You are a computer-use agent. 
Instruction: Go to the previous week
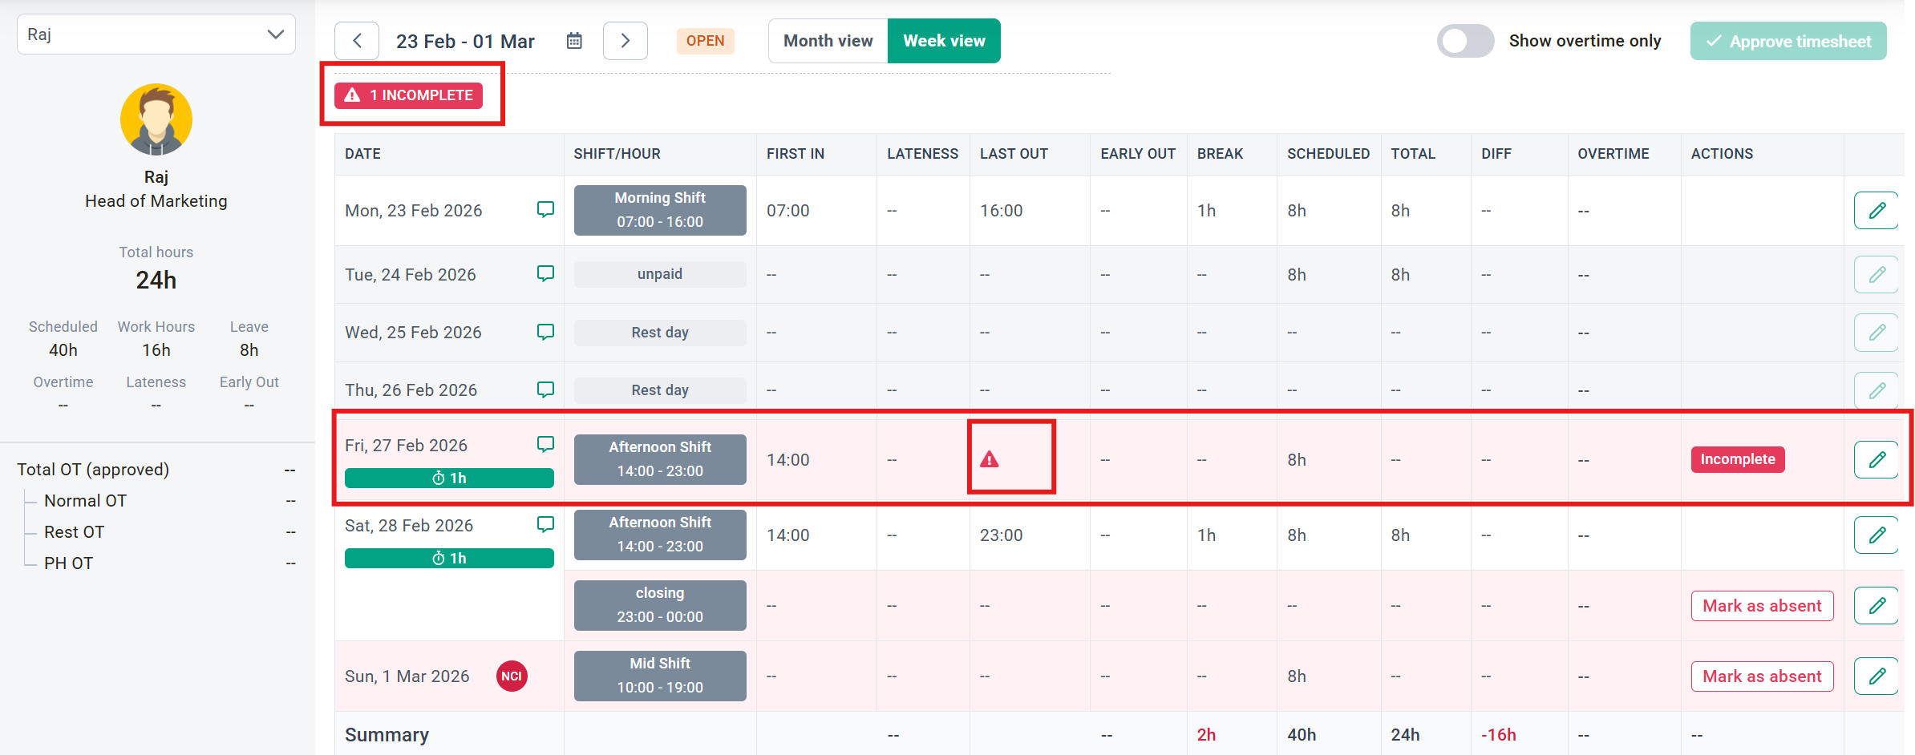click(x=357, y=41)
